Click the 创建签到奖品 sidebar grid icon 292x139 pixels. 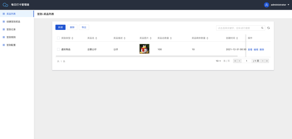pyautogui.click(x=4, y=22)
